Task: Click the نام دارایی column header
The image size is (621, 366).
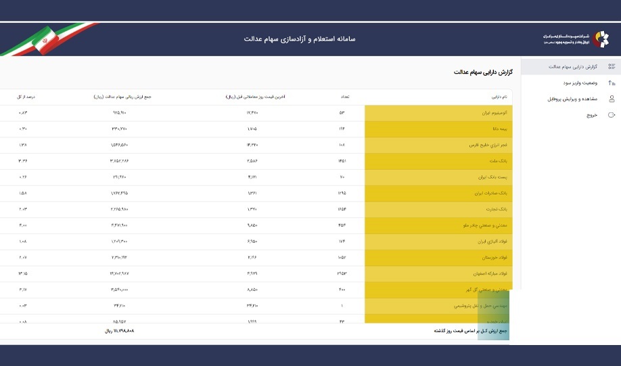Action: (499, 97)
